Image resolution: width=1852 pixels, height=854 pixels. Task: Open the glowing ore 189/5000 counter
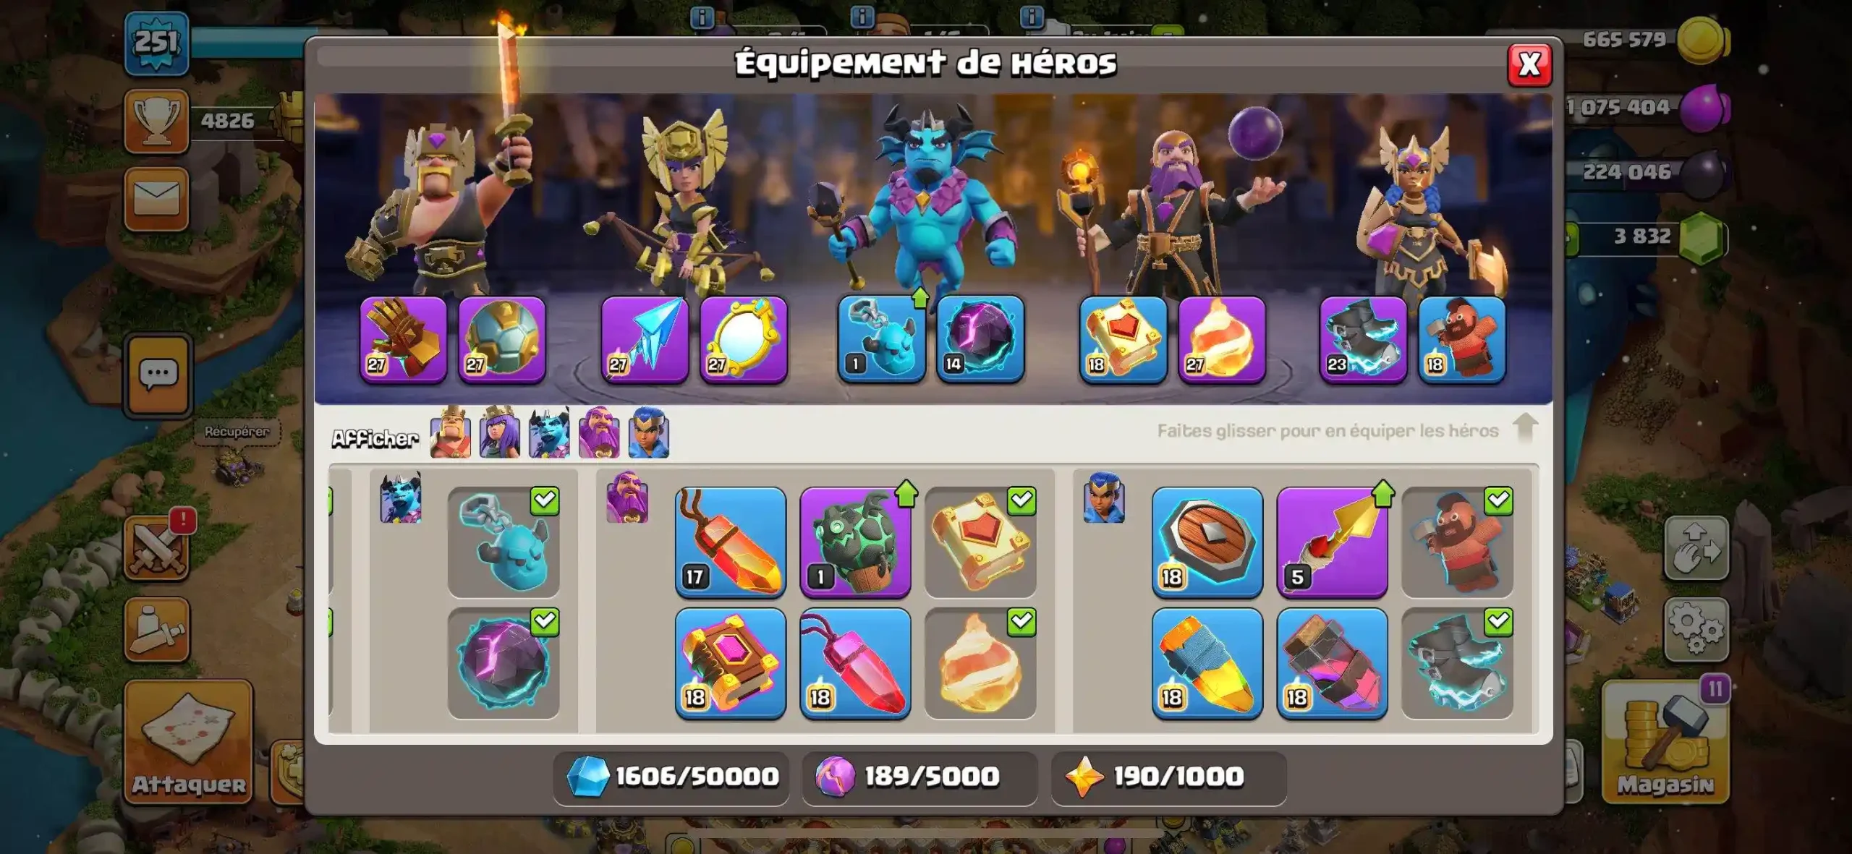919,777
